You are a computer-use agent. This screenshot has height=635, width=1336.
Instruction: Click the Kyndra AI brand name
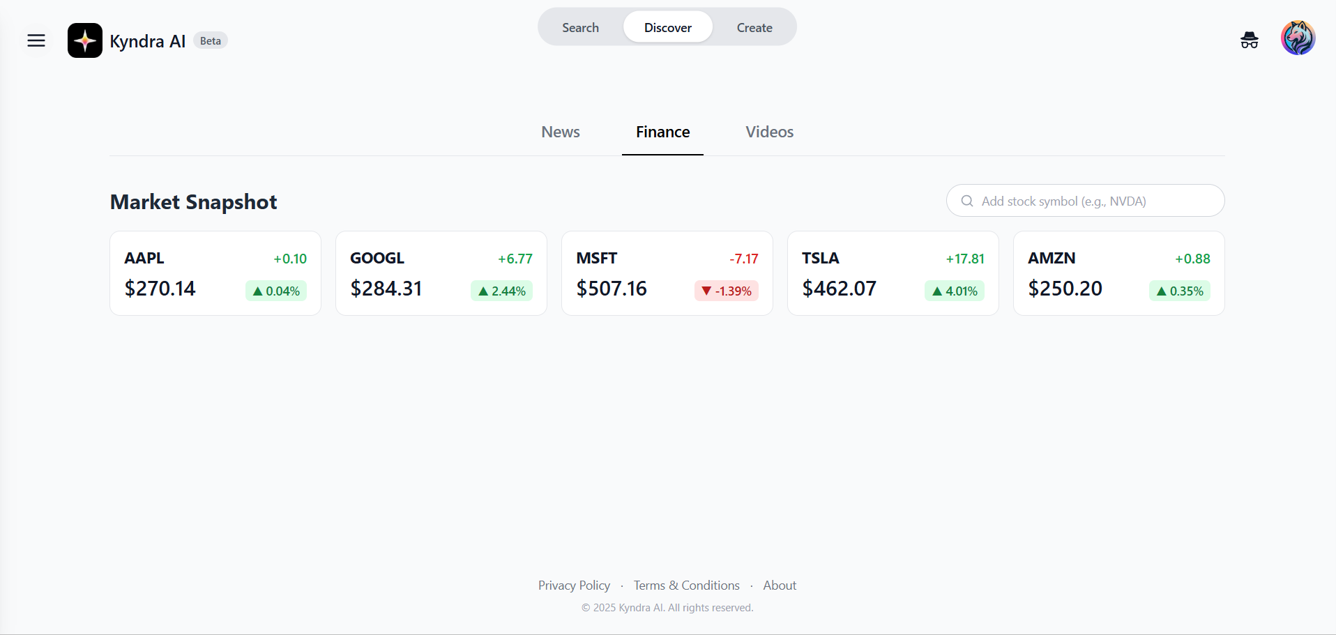148,41
